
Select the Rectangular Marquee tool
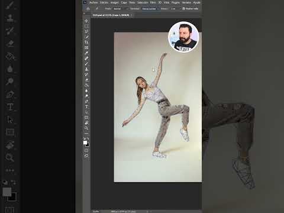[86, 26]
